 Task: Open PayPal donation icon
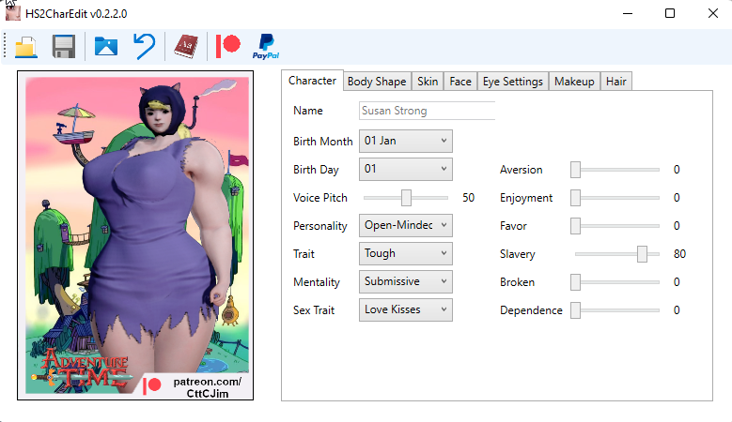266,47
